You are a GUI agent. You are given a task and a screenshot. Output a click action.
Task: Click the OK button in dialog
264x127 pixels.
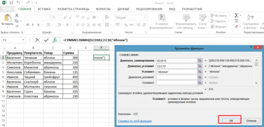pos(231,120)
